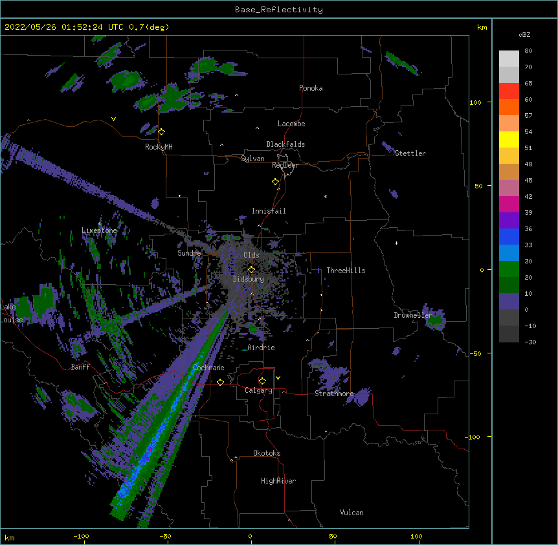The height and width of the screenshot is (545, 558).
Task: Select the yellow diamond marker between Olds and Didsbury
Action: (251, 270)
